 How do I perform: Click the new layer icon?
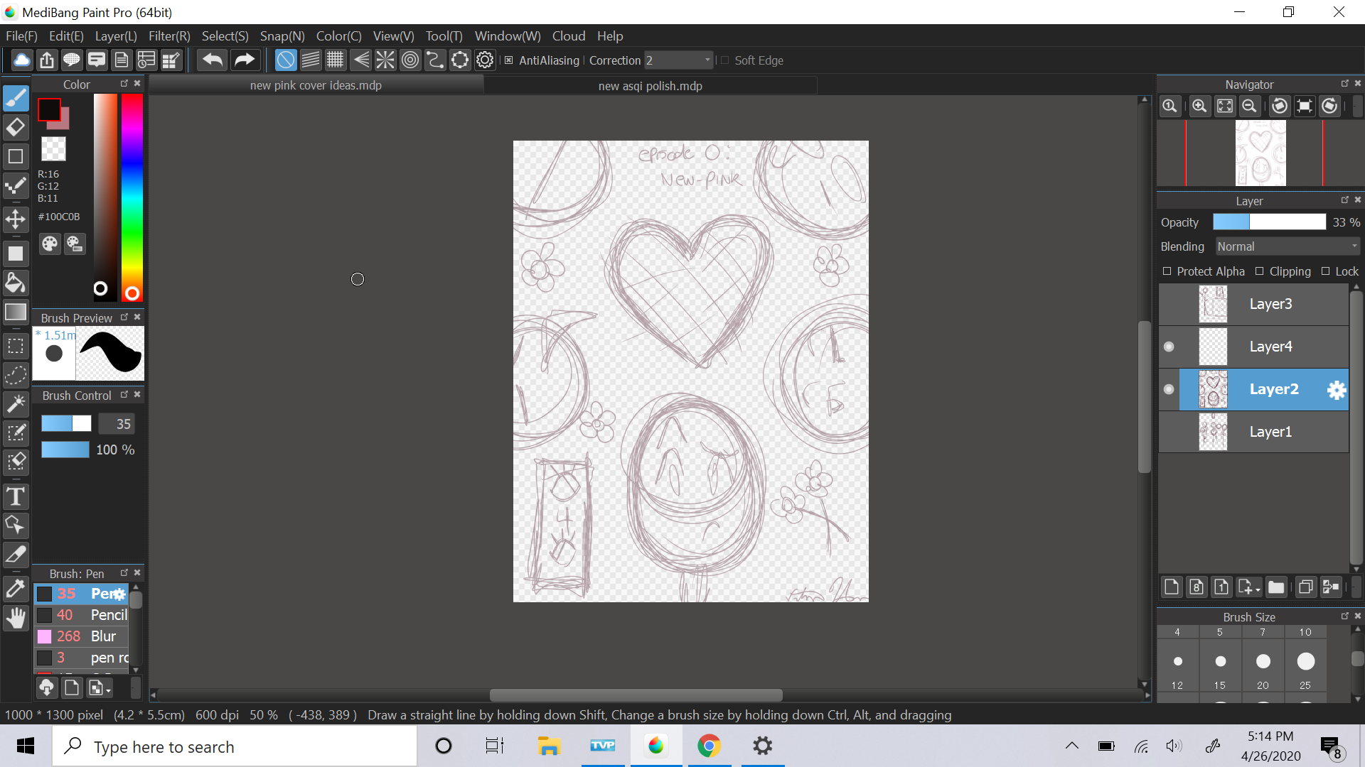[1172, 587]
